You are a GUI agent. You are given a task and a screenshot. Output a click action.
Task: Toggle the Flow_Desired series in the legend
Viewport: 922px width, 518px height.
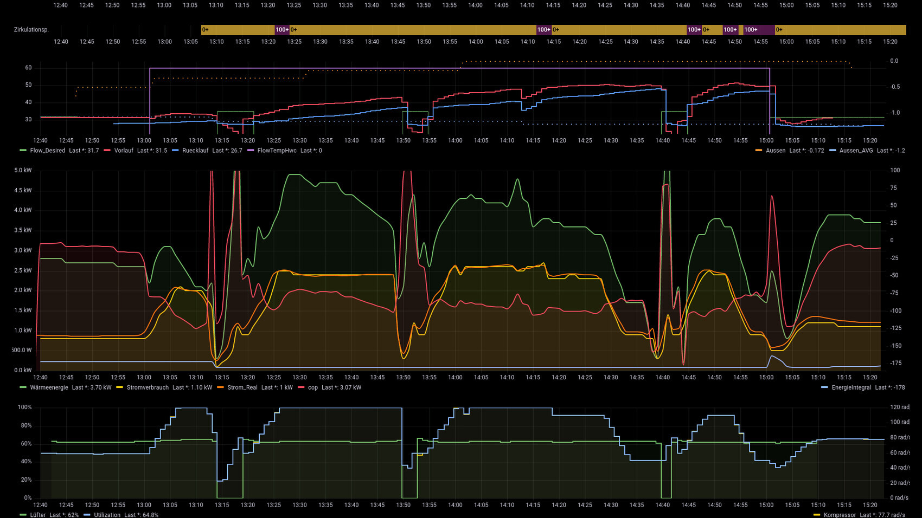(47, 151)
